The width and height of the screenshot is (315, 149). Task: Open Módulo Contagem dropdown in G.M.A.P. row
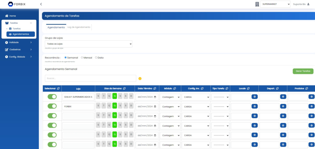(x=170, y=97)
